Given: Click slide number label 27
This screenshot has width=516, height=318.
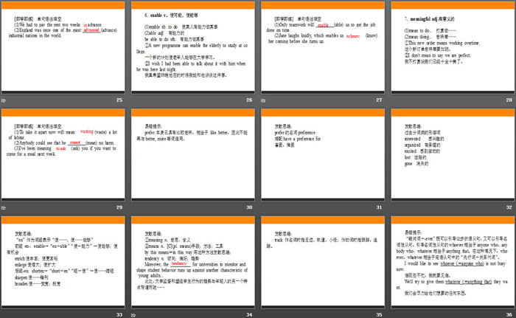Looking at the screenshot, I should coord(379,100).
